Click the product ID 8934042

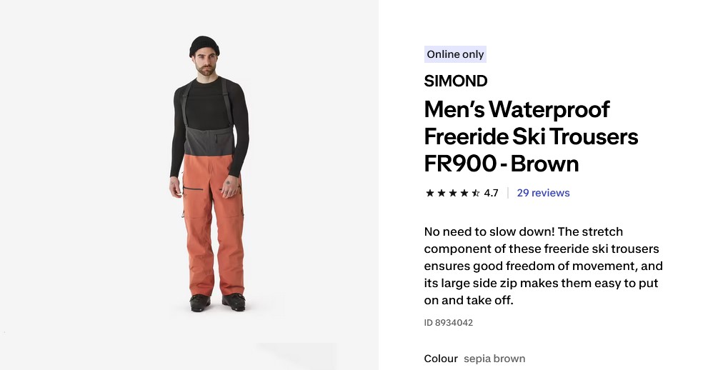pos(449,323)
